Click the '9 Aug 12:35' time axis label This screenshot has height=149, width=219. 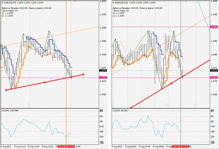[47, 147]
